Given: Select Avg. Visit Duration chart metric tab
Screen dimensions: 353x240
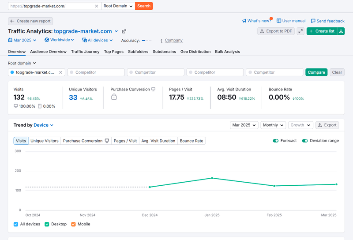Looking at the screenshot, I should [x=158, y=141].
